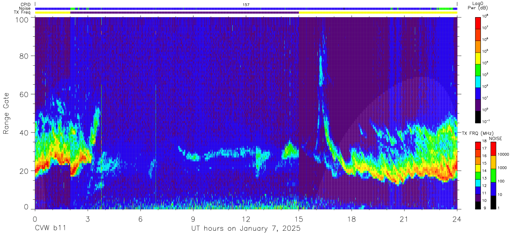Click the yellow 14–15 MHz TX frequency swatch
The image size is (514, 237).
pyautogui.click(x=478, y=168)
